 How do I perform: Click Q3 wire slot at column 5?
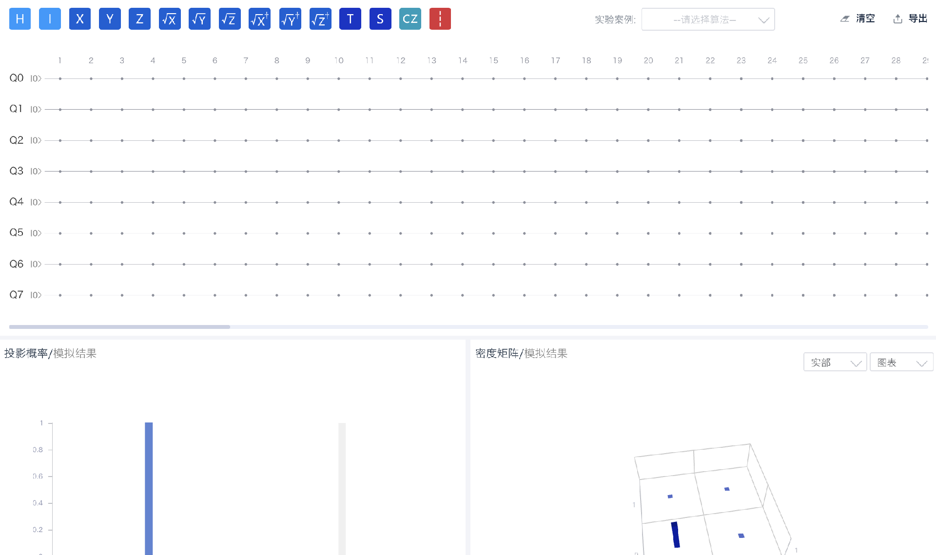pyautogui.click(x=184, y=172)
